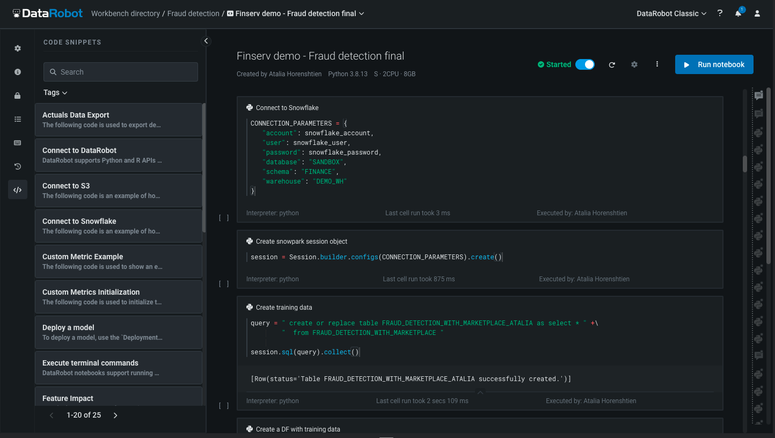Open the DataRobot Classic dropdown

tap(671, 13)
